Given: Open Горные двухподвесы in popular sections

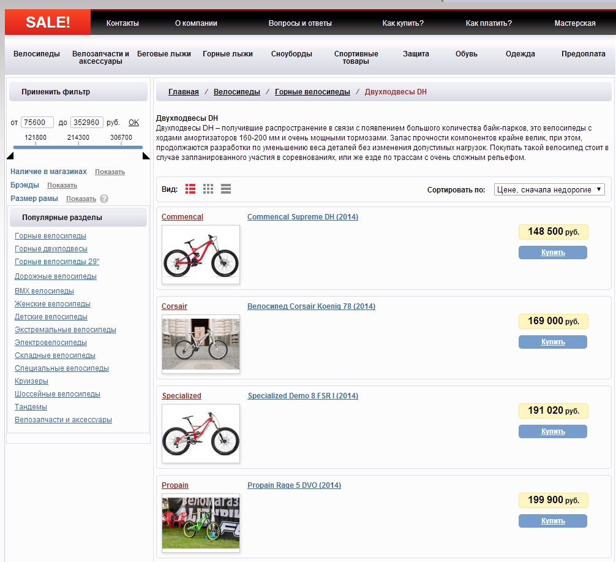Looking at the screenshot, I should [x=51, y=249].
